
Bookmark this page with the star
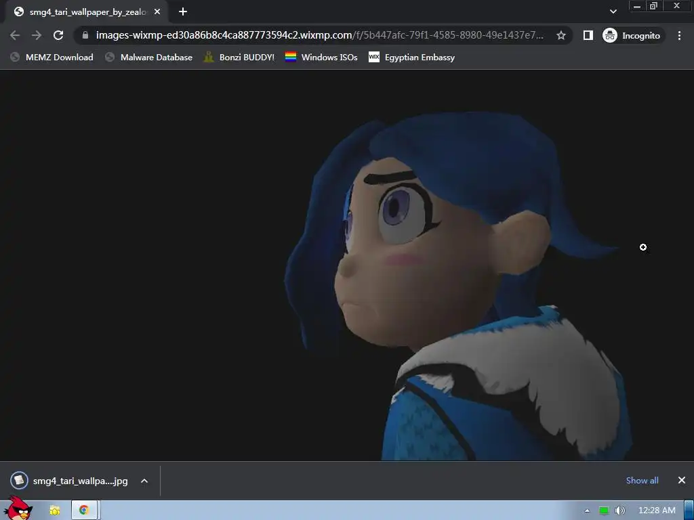click(560, 35)
